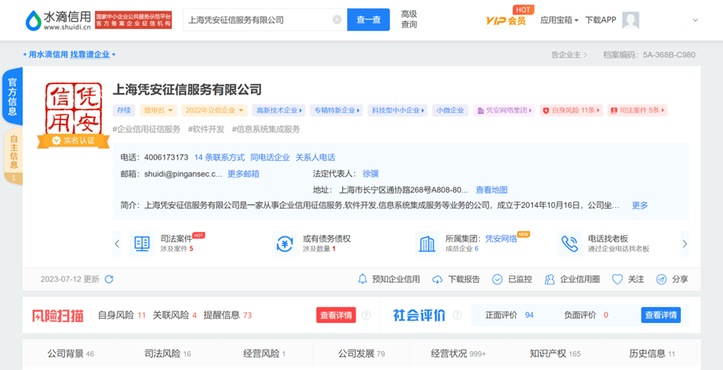Expand company intro with 更多
The image size is (723, 370).
(x=640, y=206)
